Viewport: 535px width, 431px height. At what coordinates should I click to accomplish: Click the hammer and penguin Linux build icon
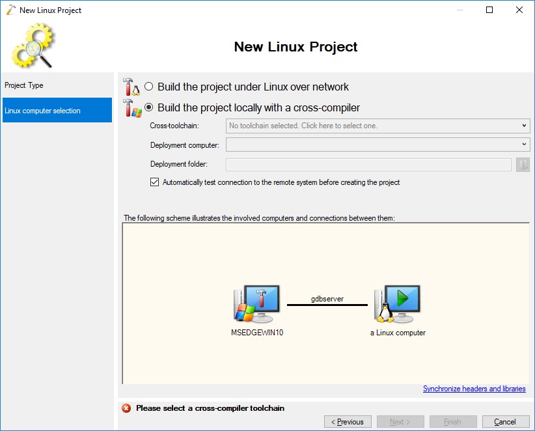point(132,87)
